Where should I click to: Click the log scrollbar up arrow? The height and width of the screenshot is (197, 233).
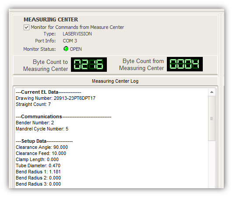click(212, 92)
